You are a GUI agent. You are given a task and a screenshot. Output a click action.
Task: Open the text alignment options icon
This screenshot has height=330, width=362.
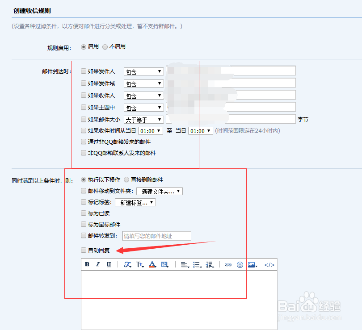(x=184, y=264)
